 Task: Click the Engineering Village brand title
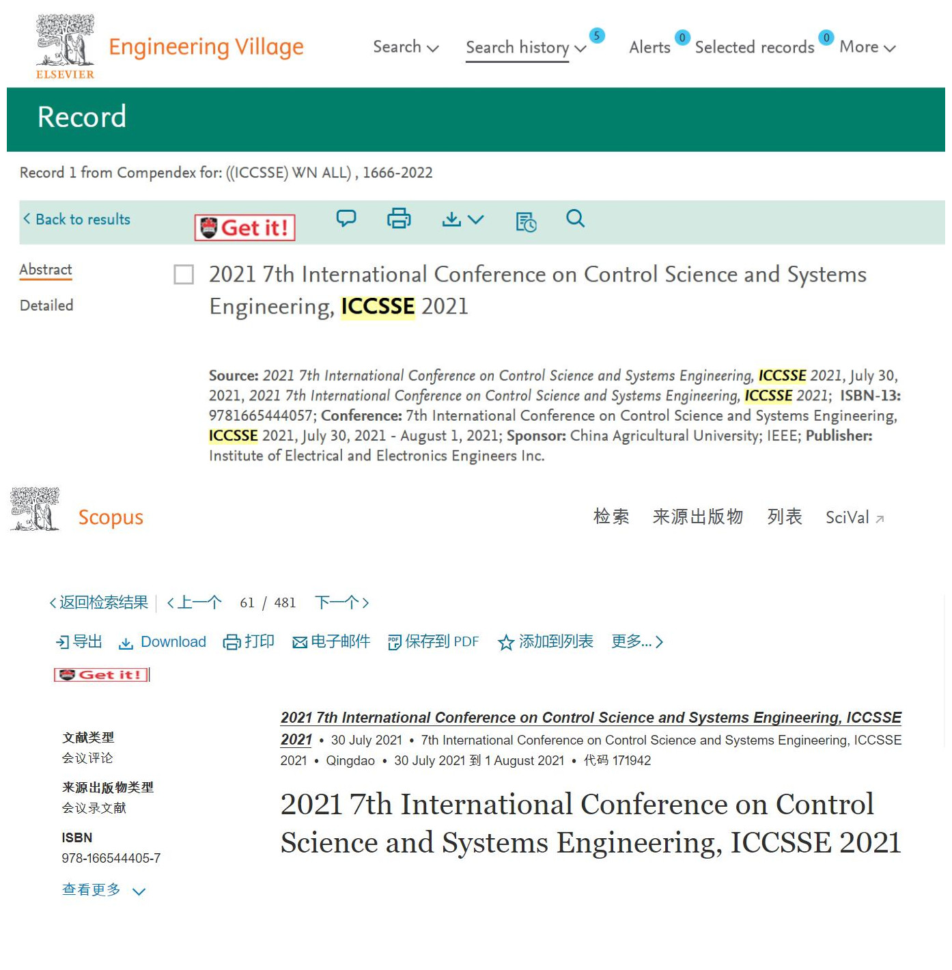click(206, 47)
